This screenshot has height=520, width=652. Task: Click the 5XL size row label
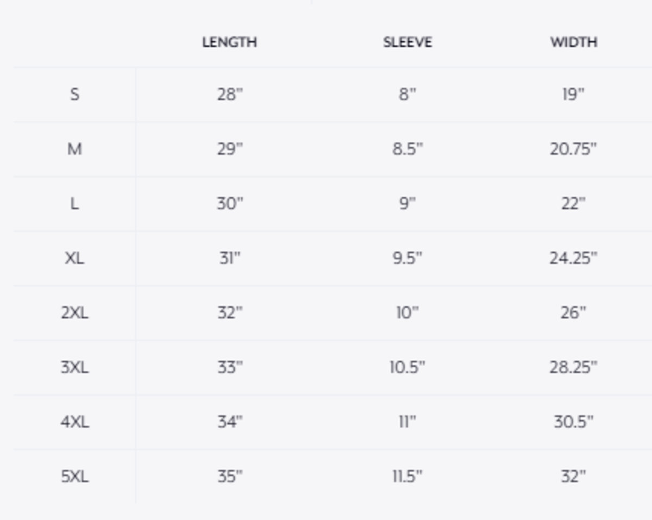click(74, 477)
